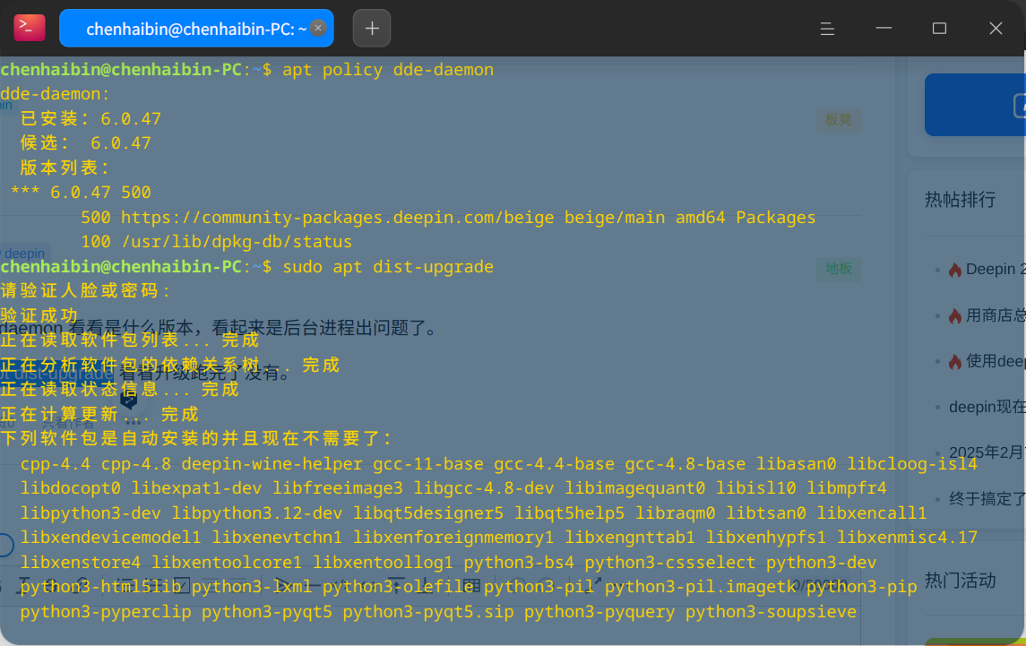Click the '版本列表:' line
Image resolution: width=1026 pixels, height=646 pixels.
coord(64,168)
